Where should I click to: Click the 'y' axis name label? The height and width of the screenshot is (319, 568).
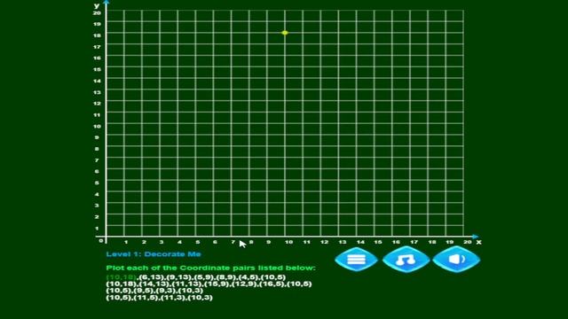pos(97,5)
